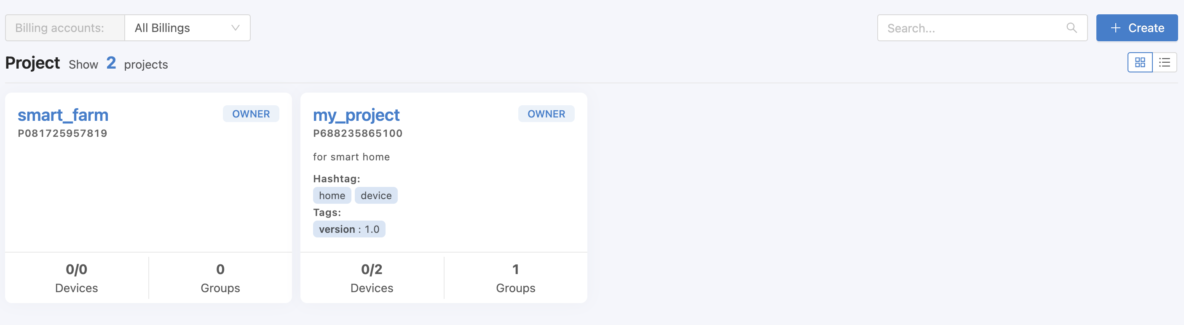View 0/0 Devices of smart_farm

(76, 278)
